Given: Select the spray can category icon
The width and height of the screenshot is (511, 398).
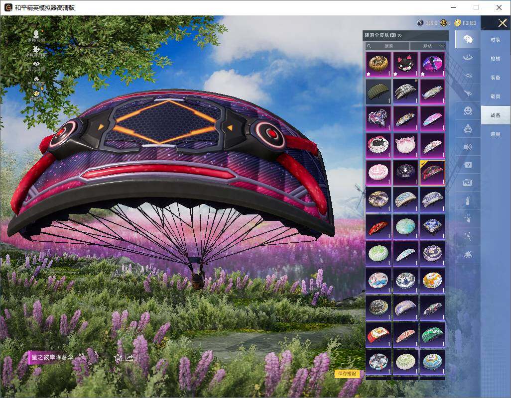Looking at the screenshot, I should click(x=468, y=200).
